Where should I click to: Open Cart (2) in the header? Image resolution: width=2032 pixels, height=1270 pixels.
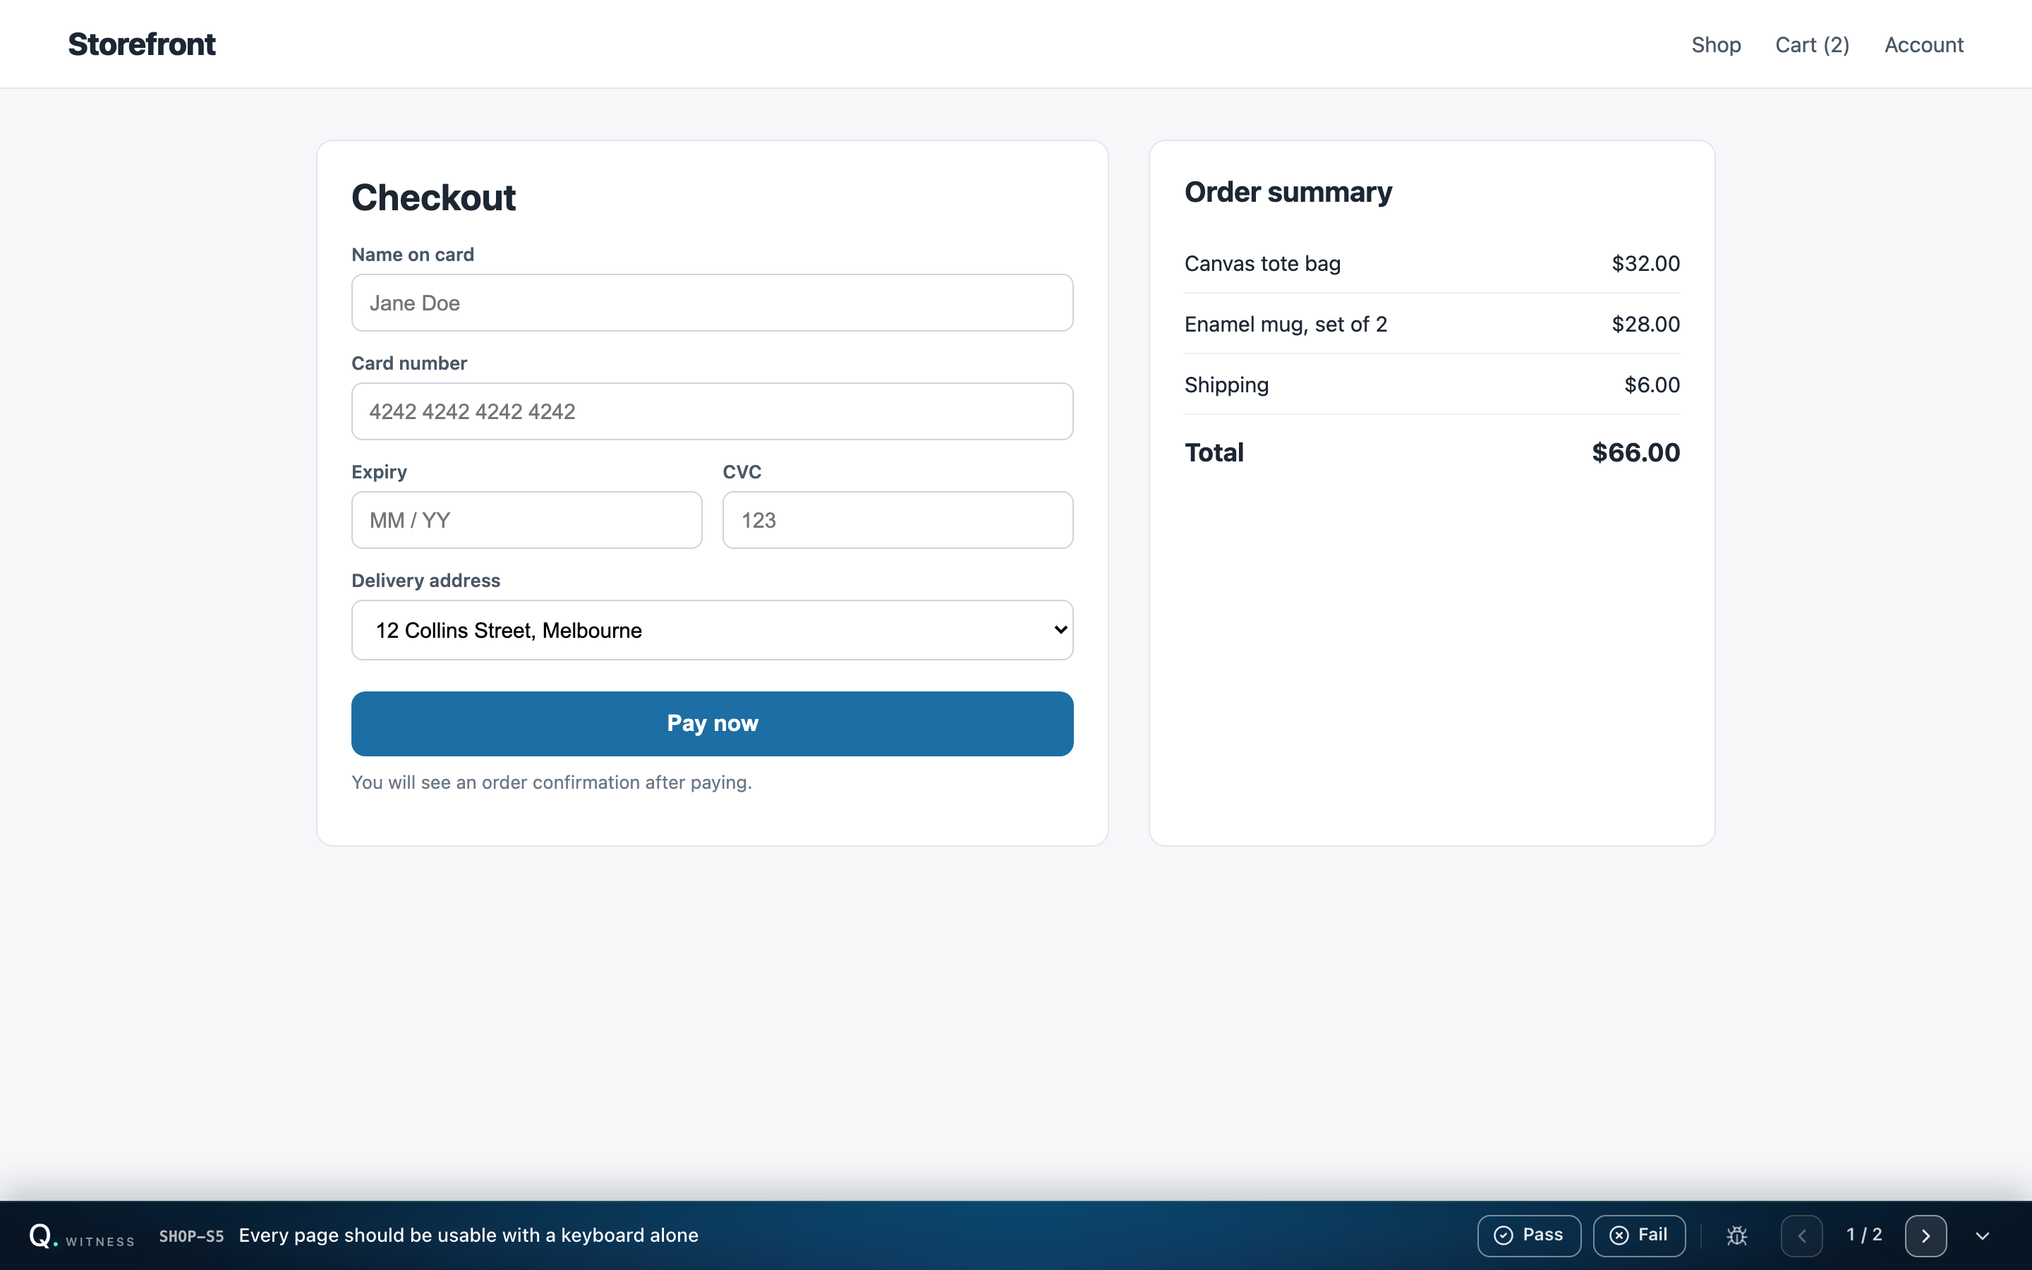[1812, 44]
